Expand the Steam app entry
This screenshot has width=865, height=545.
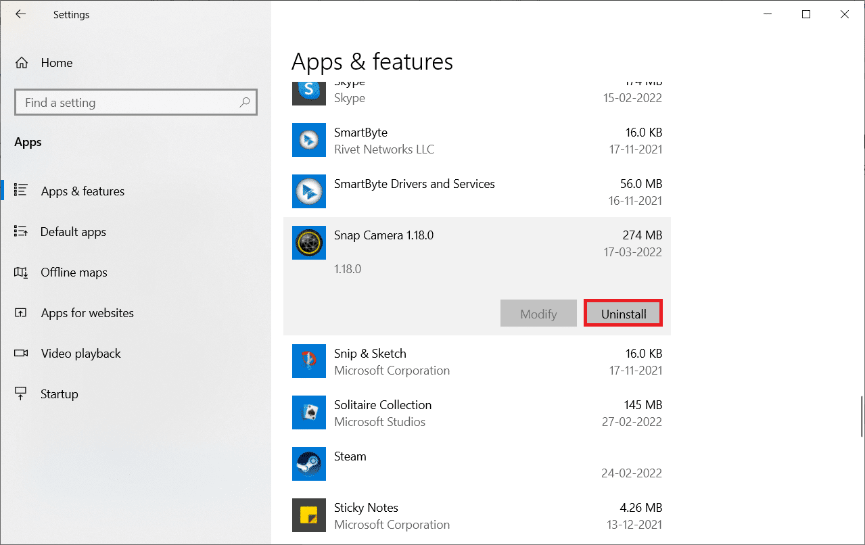tap(473, 464)
